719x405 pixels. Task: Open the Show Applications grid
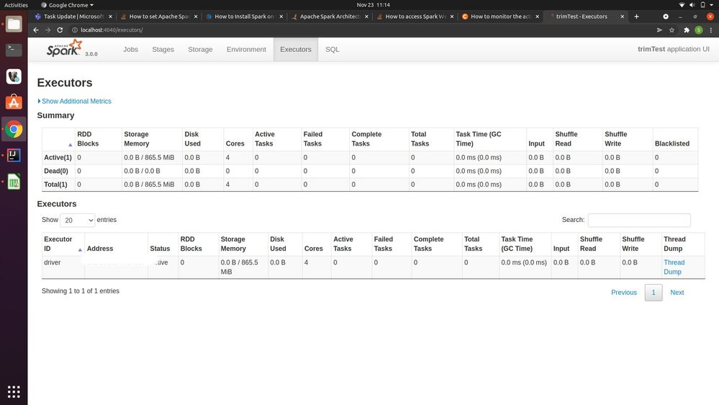point(14,391)
